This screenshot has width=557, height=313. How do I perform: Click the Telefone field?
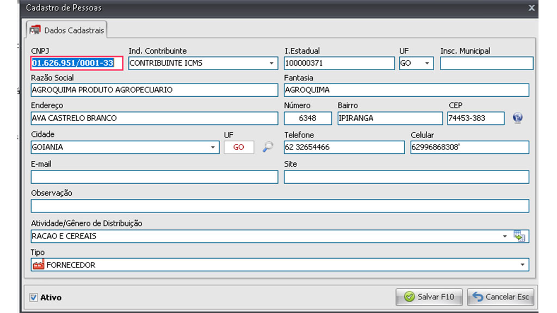(x=344, y=147)
